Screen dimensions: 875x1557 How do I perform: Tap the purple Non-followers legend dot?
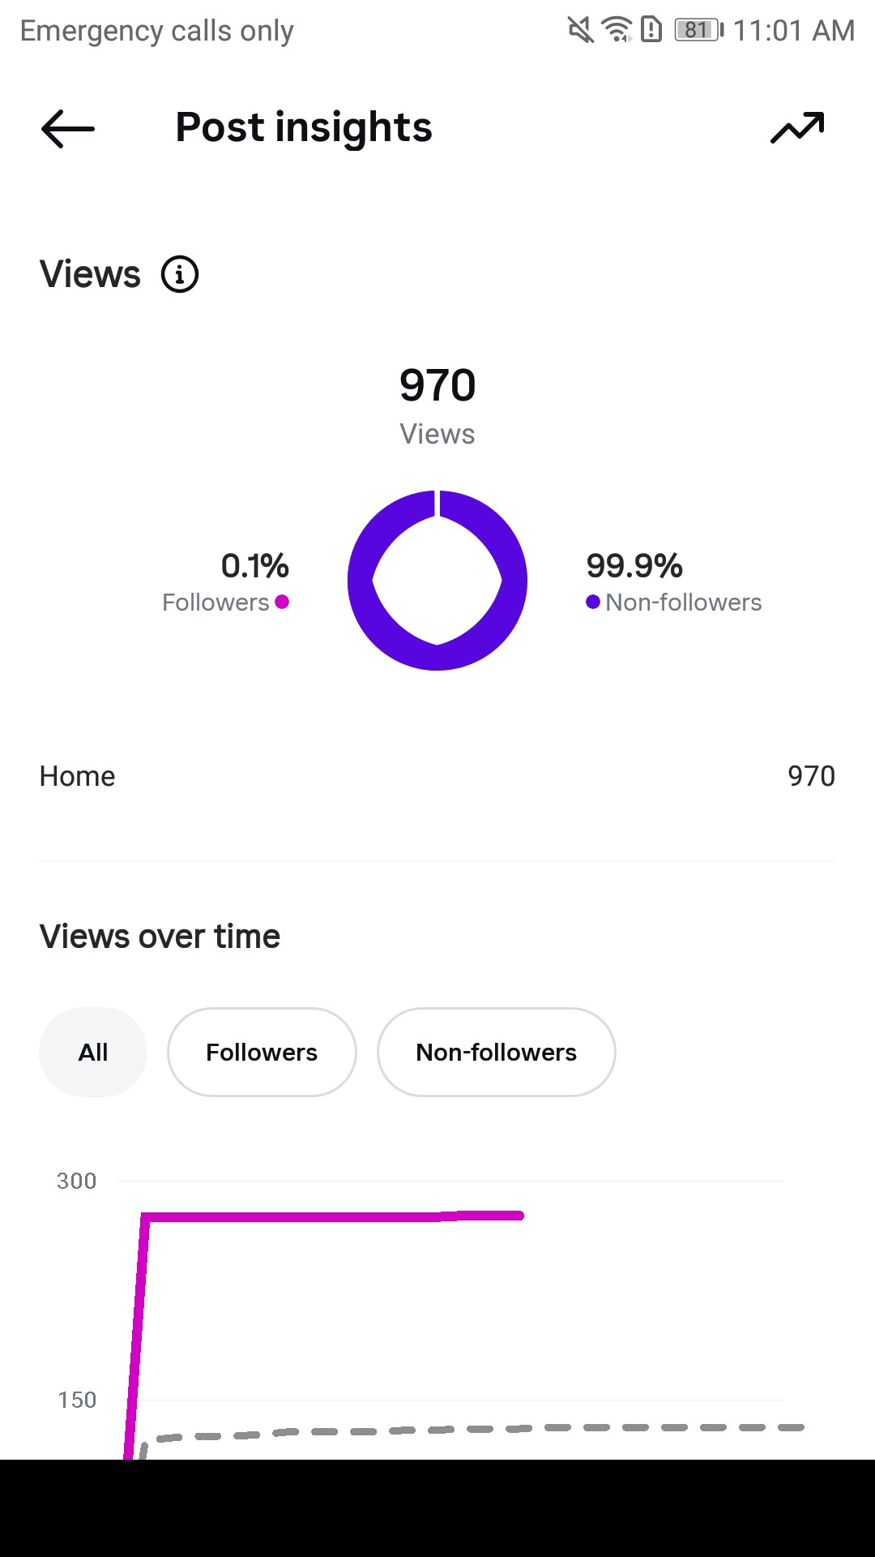point(593,602)
